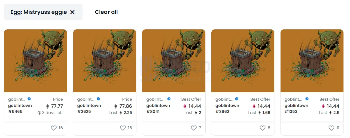This screenshot has width=350, height=138.
Task: Click verified badge on the #5465 card
Action: [29, 99]
